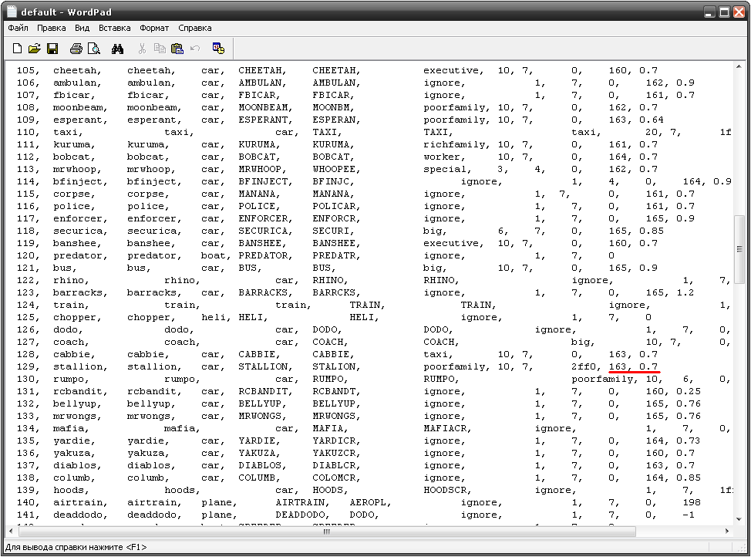Paste clipboard contents via toolbar icon
This screenshot has height=557, width=751.
(177, 49)
